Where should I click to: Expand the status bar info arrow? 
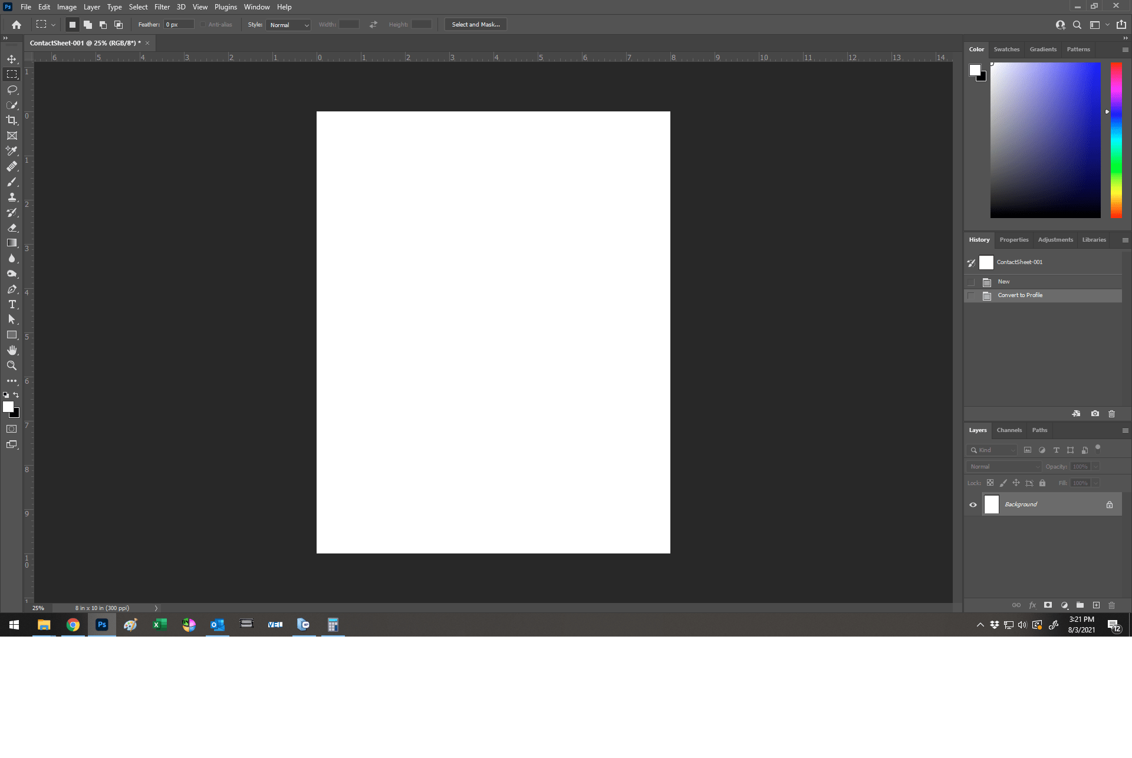pos(156,608)
